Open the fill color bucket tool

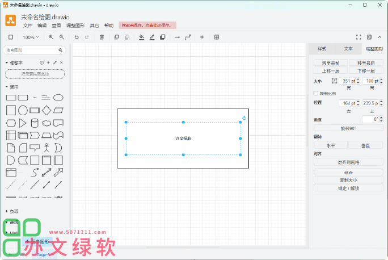142,37
